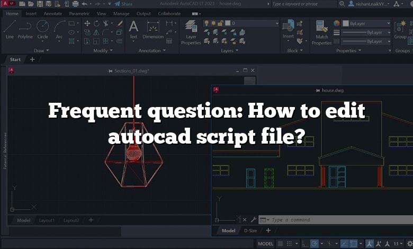Click the Start tab
413x249 pixels.
[x=15, y=59]
